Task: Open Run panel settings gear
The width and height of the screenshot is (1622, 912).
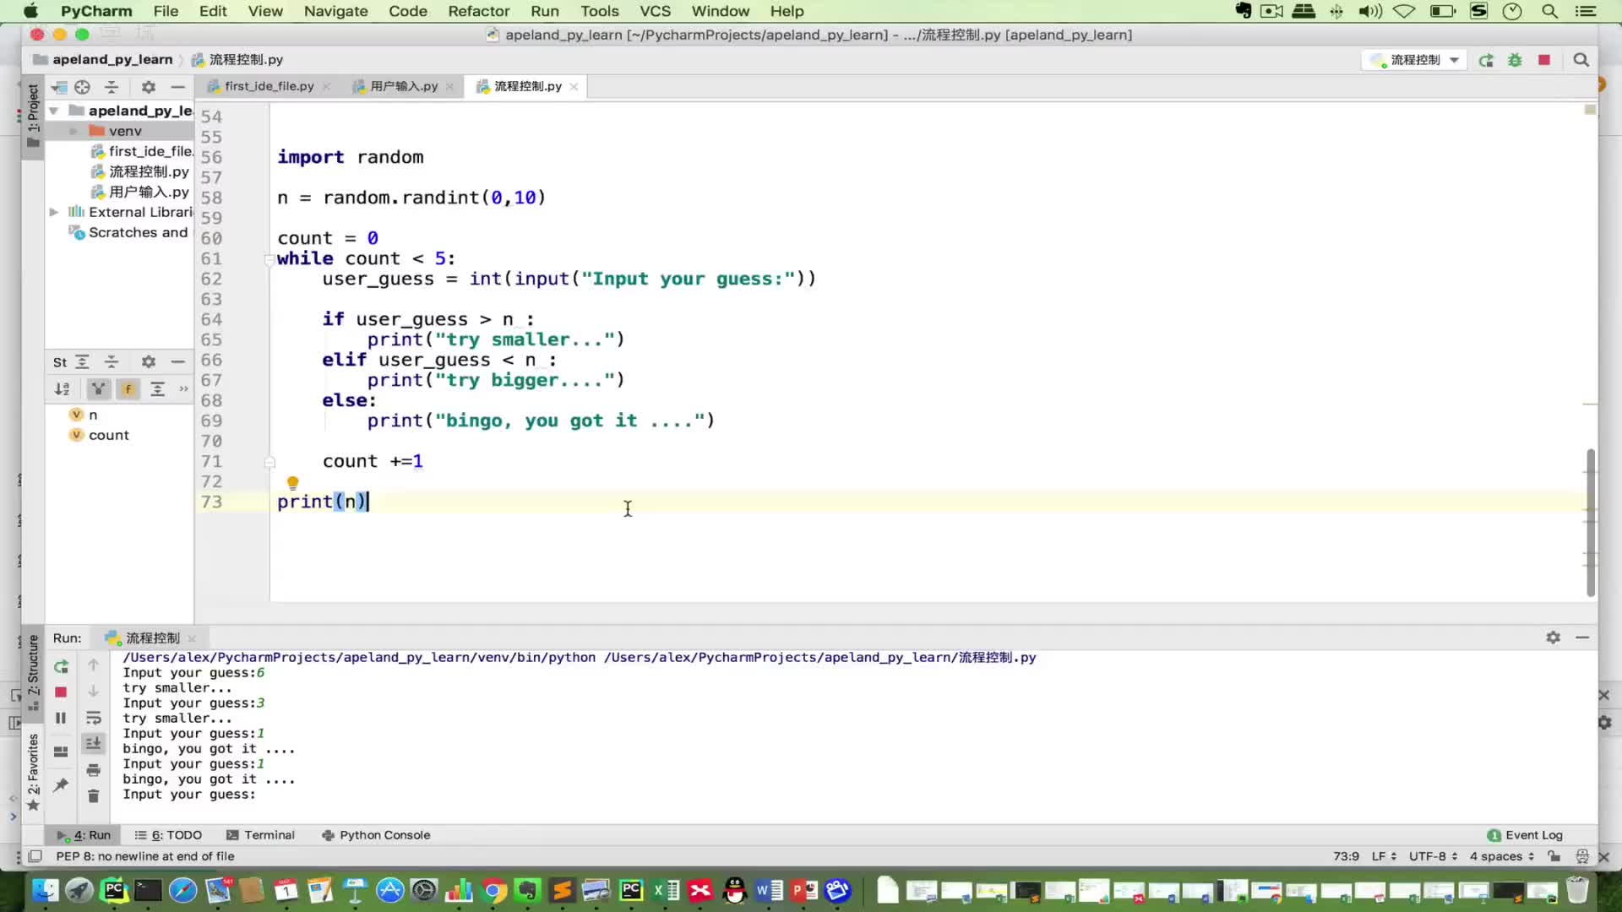Action: coord(1553,638)
